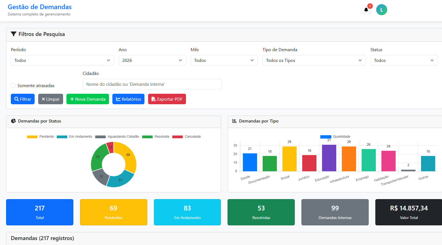Enable the Somente atrasadas checkbox
This screenshot has height=245, width=442.
[x=13, y=85]
